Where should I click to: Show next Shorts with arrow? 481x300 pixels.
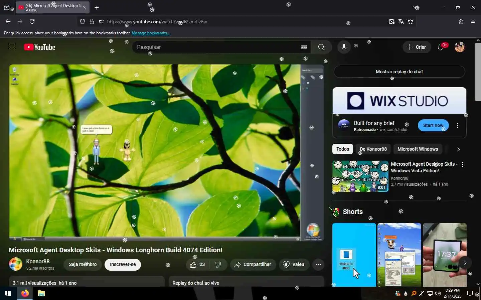click(x=465, y=263)
